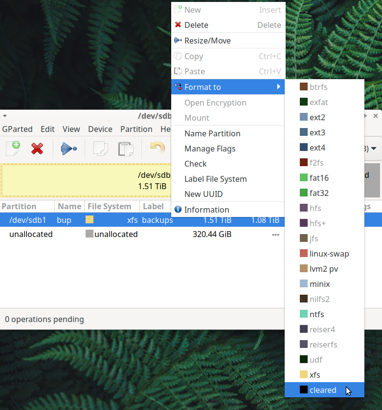Image resolution: width=382 pixels, height=410 pixels.
Task: Click the Name column header
Action: pyautogui.click(x=69, y=206)
